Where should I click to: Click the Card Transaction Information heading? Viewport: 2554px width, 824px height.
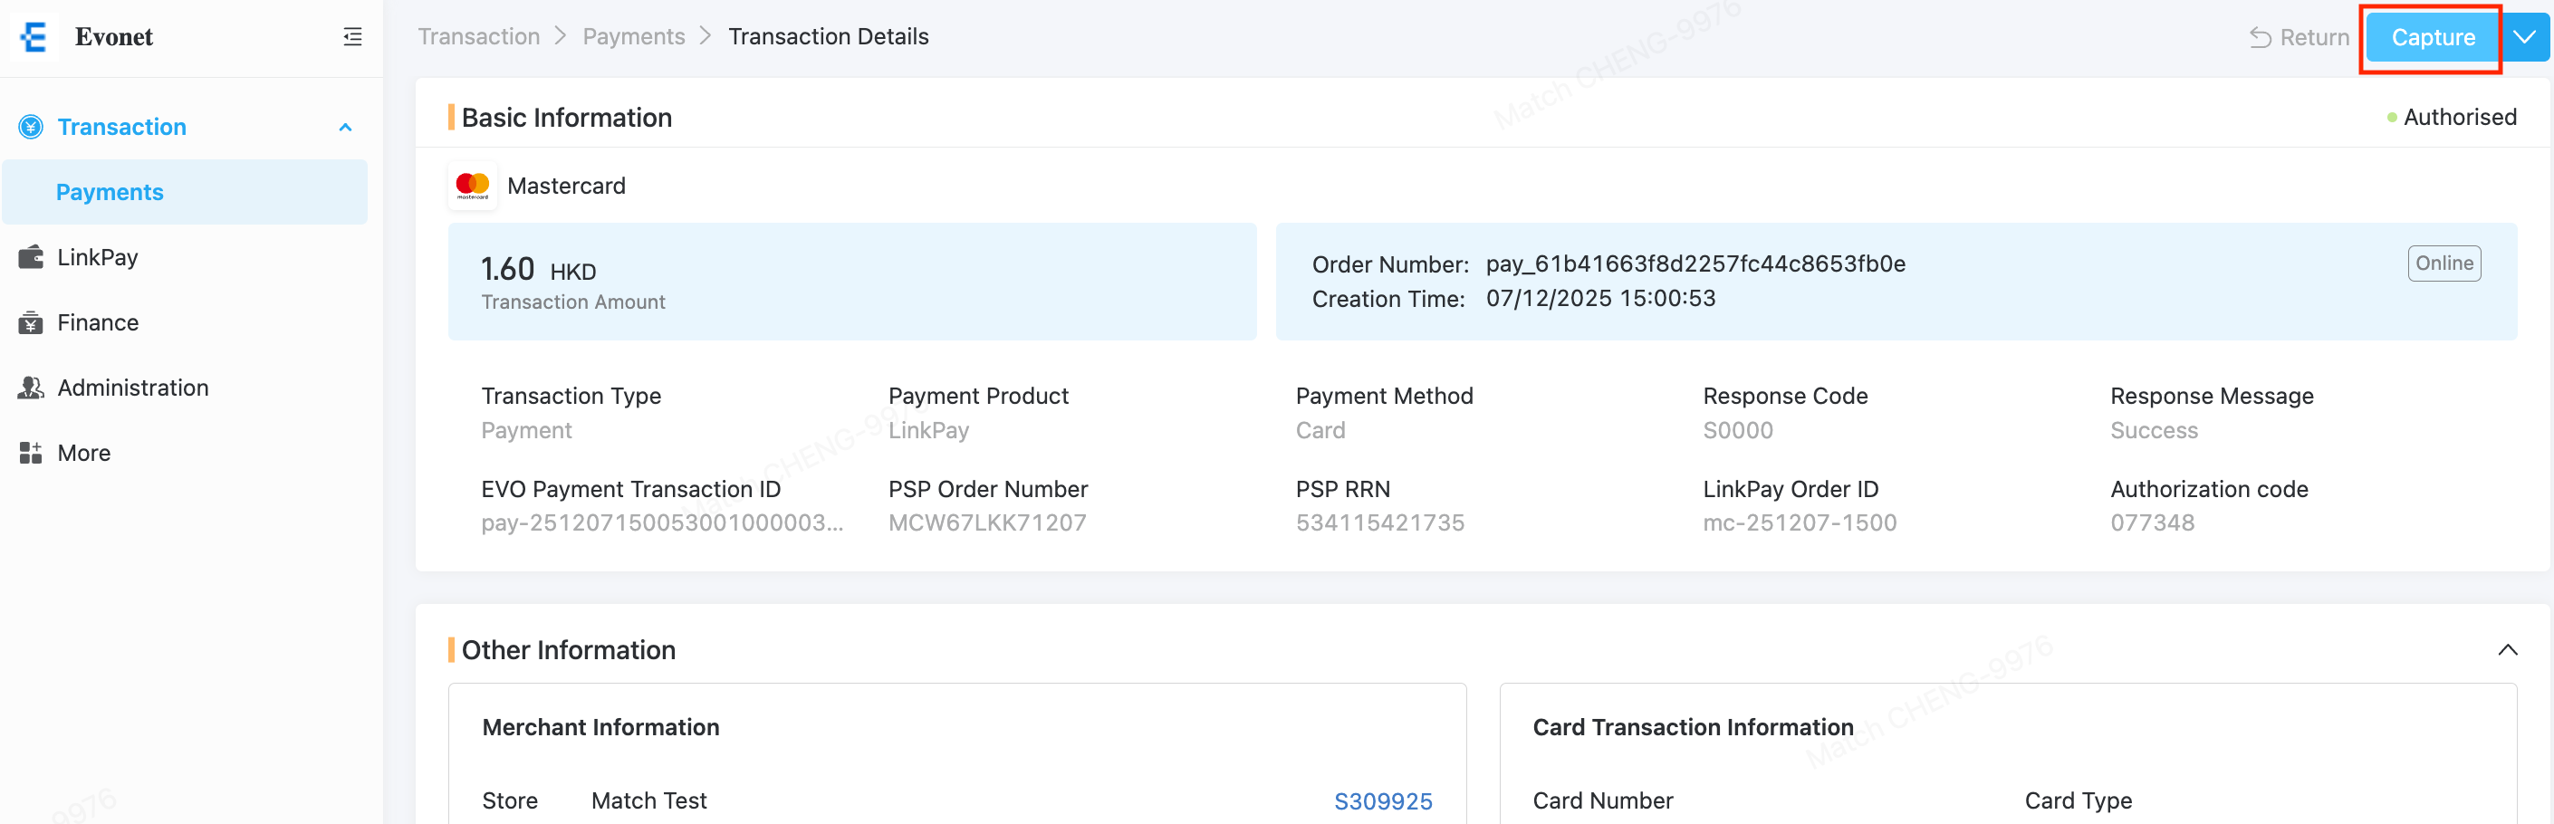1693,727
